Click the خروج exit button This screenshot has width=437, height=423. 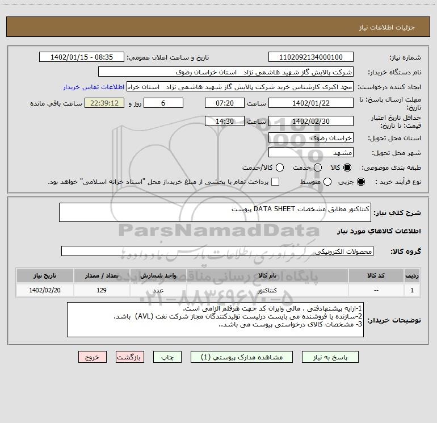tap(93, 357)
